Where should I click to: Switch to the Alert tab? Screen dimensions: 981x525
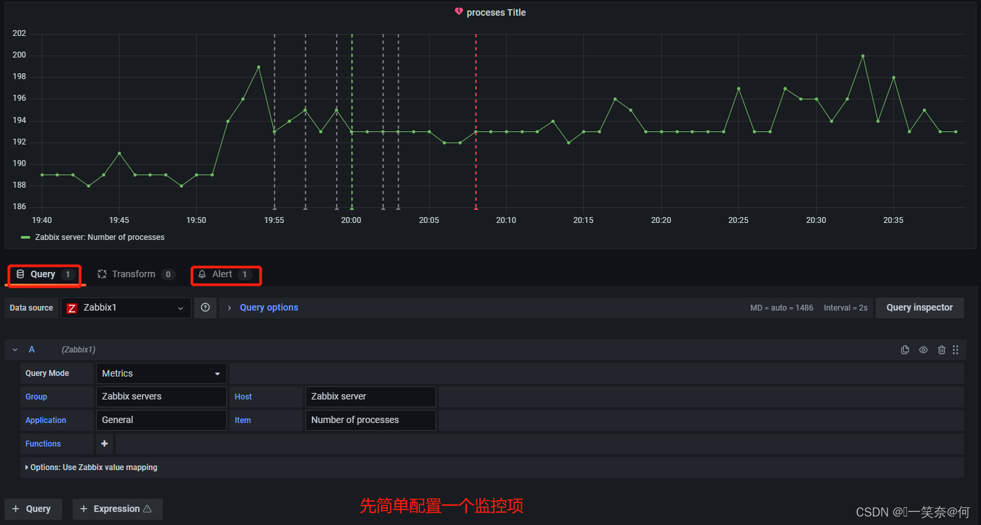click(226, 275)
